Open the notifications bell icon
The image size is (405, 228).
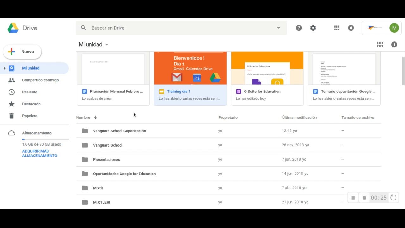[351, 28]
